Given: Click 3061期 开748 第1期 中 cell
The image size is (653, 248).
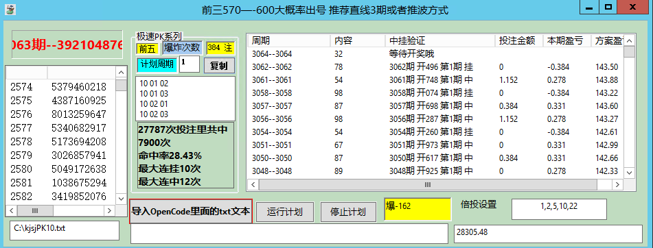Looking at the screenshot, I should tap(431, 79).
